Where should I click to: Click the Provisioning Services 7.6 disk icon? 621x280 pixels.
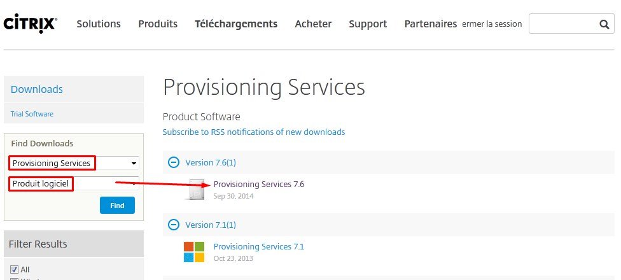coord(195,190)
